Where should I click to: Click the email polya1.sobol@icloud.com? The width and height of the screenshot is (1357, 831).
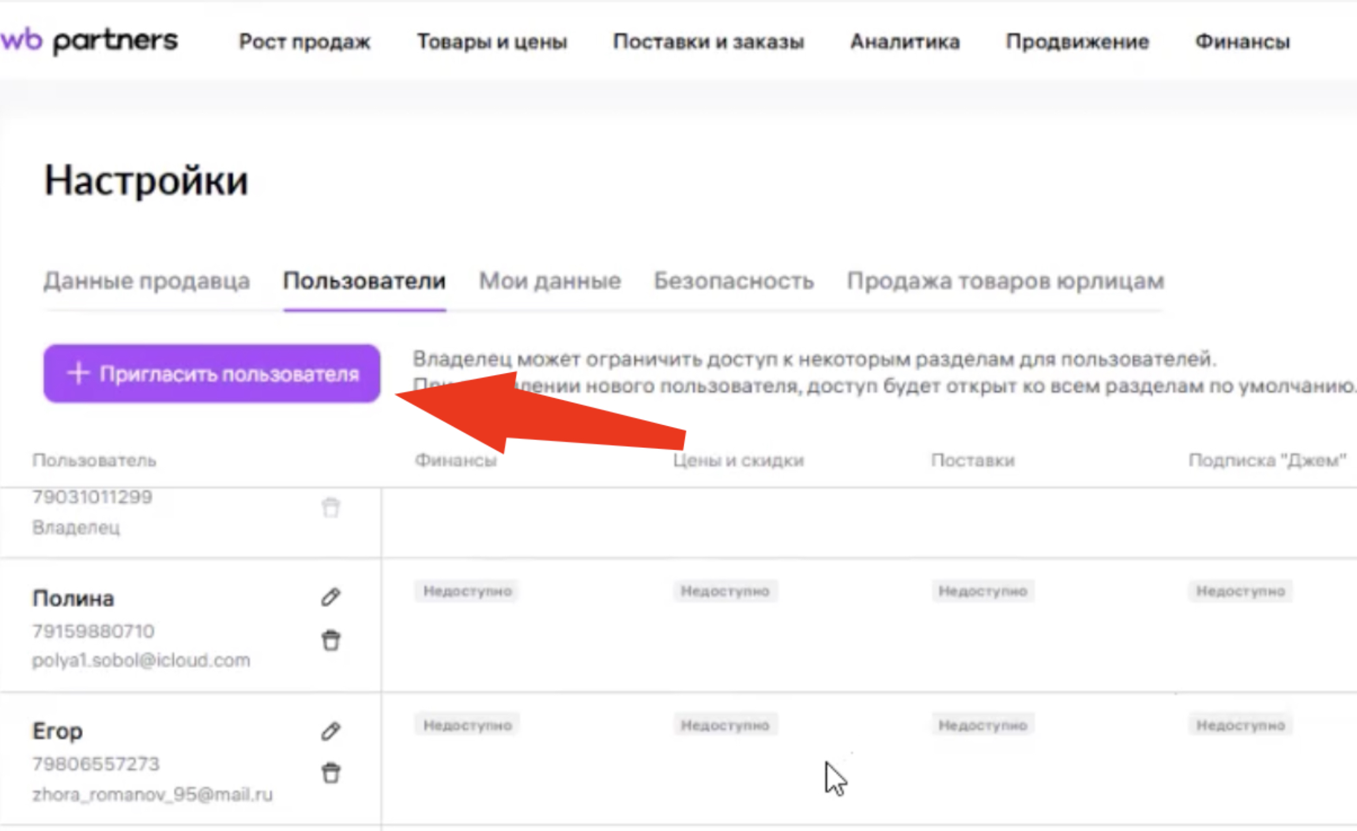pos(141,660)
